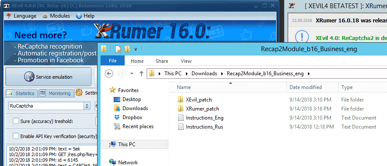
Task: Click the Modules menu icon in XEvil
Action: (x=45, y=16)
